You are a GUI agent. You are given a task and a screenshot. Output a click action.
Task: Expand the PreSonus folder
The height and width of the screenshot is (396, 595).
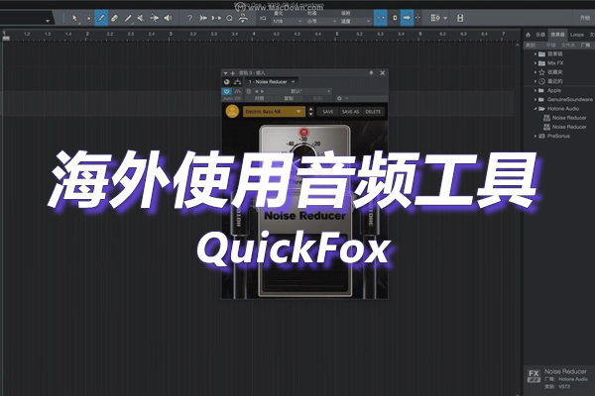point(535,136)
